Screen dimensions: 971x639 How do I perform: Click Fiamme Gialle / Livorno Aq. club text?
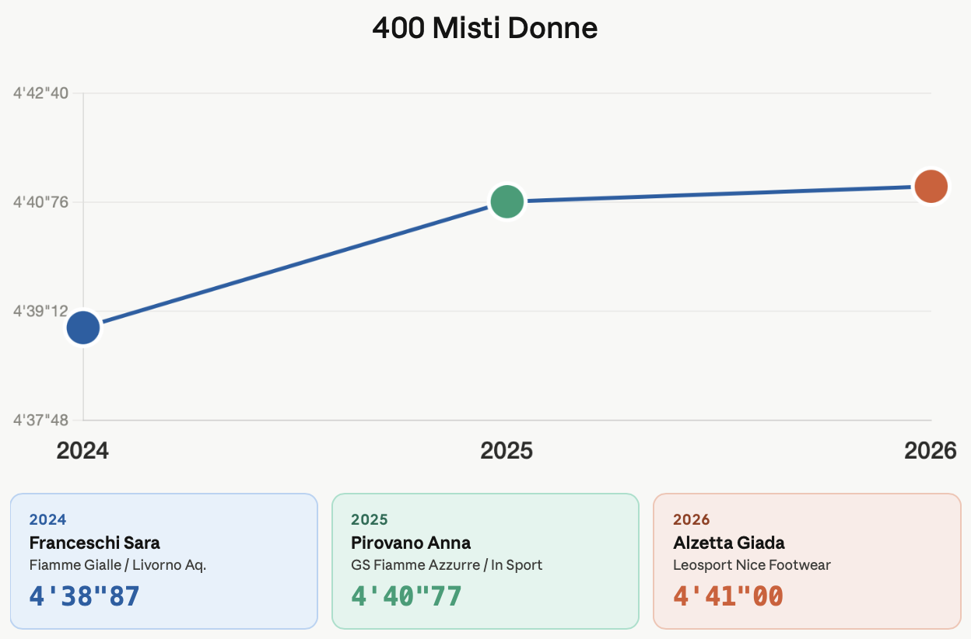click(117, 565)
